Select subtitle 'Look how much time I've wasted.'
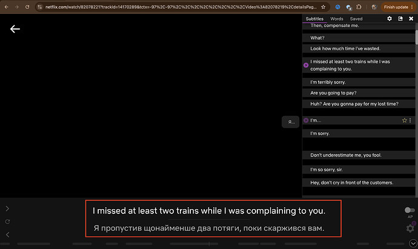The image size is (418, 249). point(359,48)
